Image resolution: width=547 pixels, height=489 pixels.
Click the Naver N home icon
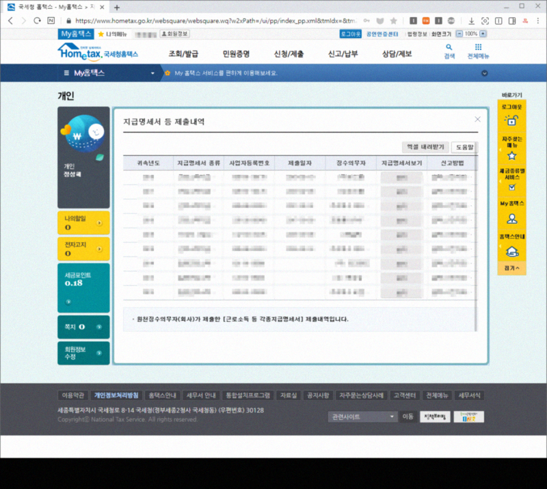point(51,21)
